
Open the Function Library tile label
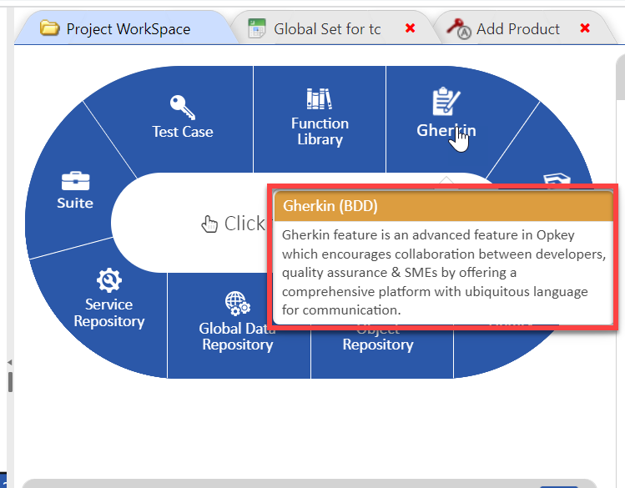320,132
